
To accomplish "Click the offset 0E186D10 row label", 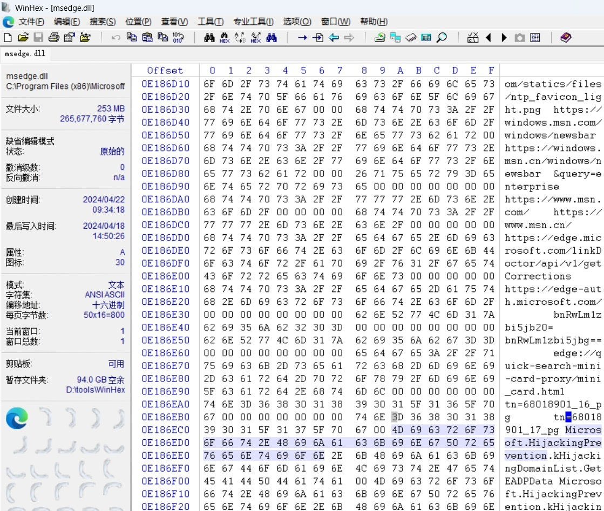I will 166,84.
